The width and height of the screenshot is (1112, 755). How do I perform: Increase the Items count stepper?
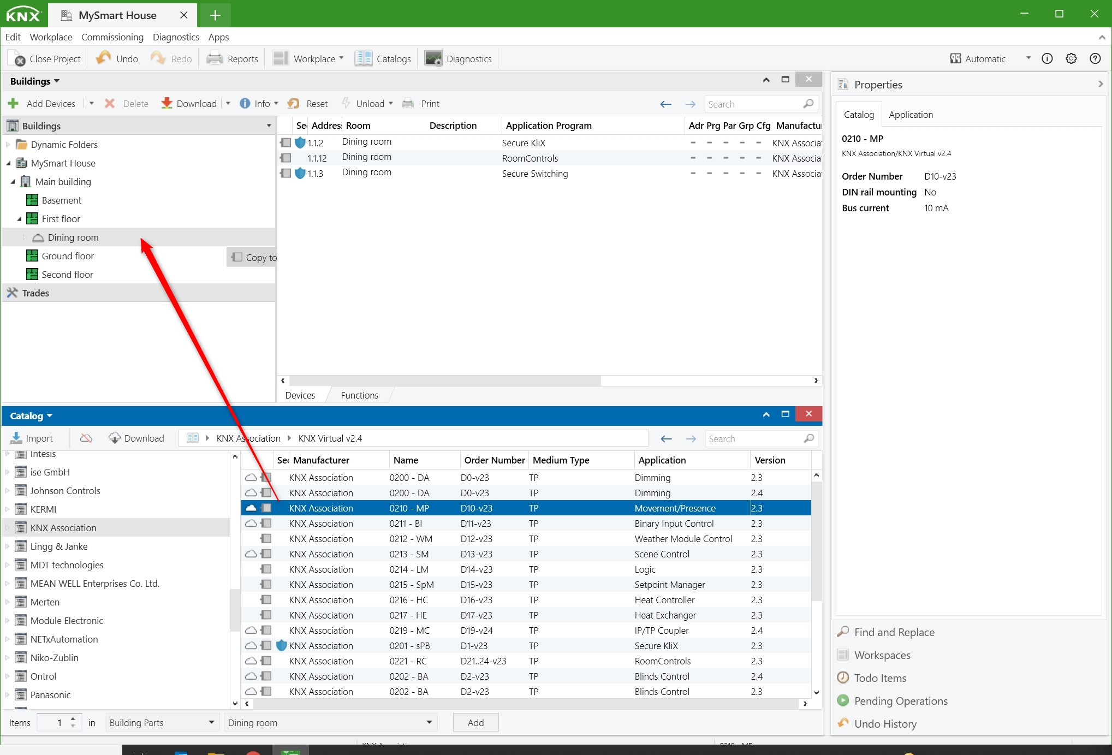[x=73, y=718]
